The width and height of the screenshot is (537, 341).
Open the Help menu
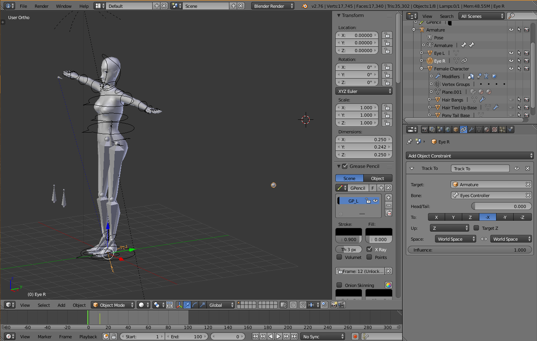click(x=84, y=6)
